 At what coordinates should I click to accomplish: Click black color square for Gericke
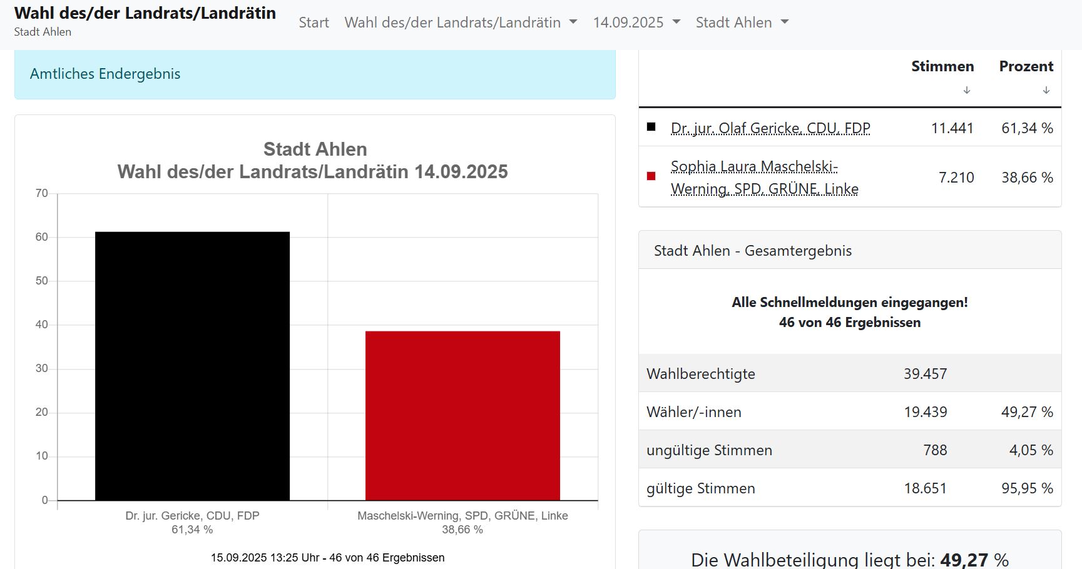pyautogui.click(x=651, y=127)
